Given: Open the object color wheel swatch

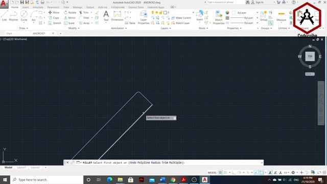Looking at the screenshot, I should [227, 13].
